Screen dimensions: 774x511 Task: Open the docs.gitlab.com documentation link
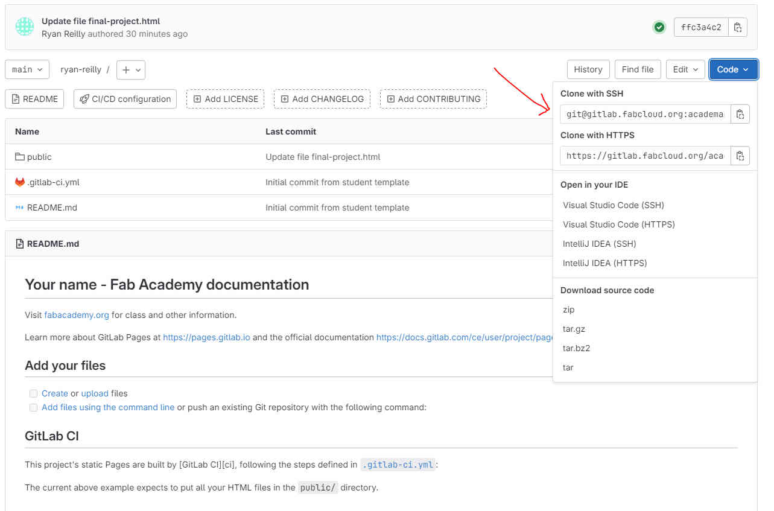point(465,337)
